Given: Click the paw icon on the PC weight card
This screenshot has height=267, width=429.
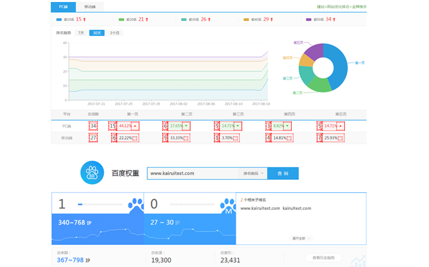Looking at the screenshot, I should click(136, 206).
